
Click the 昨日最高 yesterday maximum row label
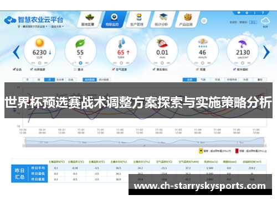38,179
